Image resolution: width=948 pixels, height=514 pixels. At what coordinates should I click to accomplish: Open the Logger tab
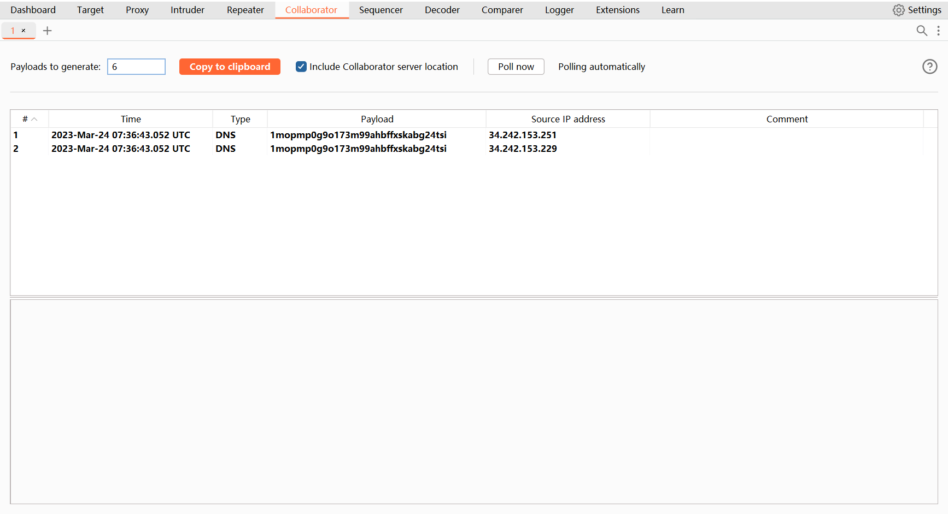(x=559, y=10)
